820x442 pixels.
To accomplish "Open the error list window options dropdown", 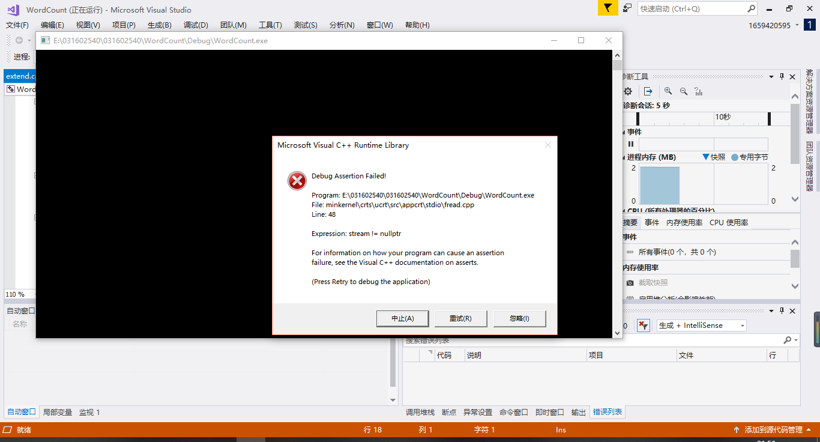I will (x=771, y=310).
